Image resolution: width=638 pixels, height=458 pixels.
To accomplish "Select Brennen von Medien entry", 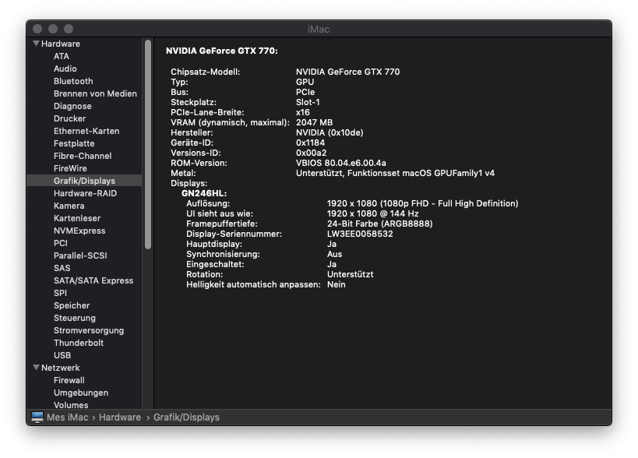I will [x=95, y=93].
